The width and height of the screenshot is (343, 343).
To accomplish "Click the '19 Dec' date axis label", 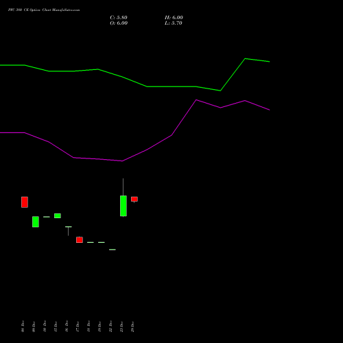I will (99, 327).
